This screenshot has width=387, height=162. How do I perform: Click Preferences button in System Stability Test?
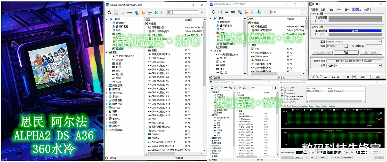348,157
